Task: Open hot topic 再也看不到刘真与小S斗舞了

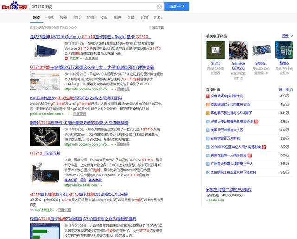Action: click(231, 113)
